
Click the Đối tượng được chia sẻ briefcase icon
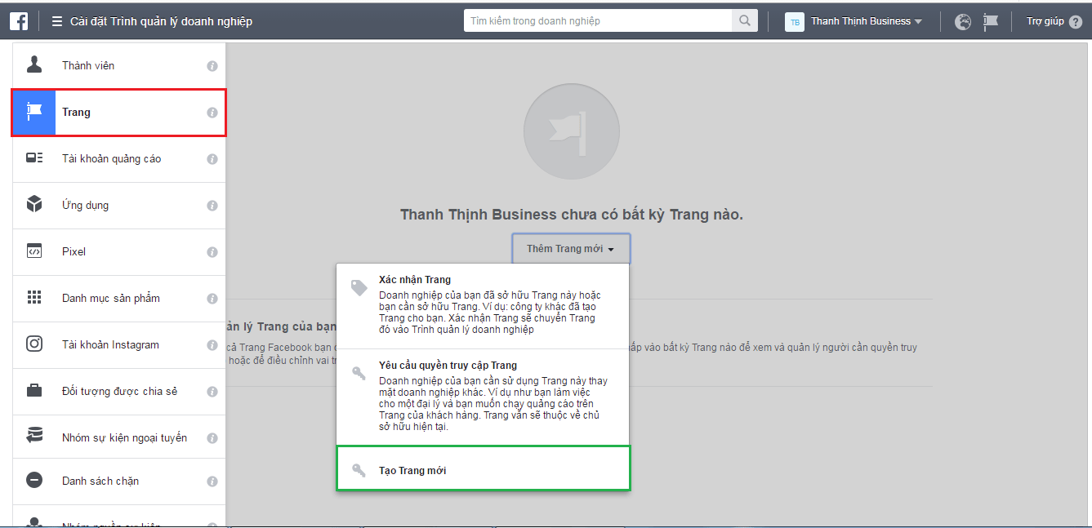[34, 391]
